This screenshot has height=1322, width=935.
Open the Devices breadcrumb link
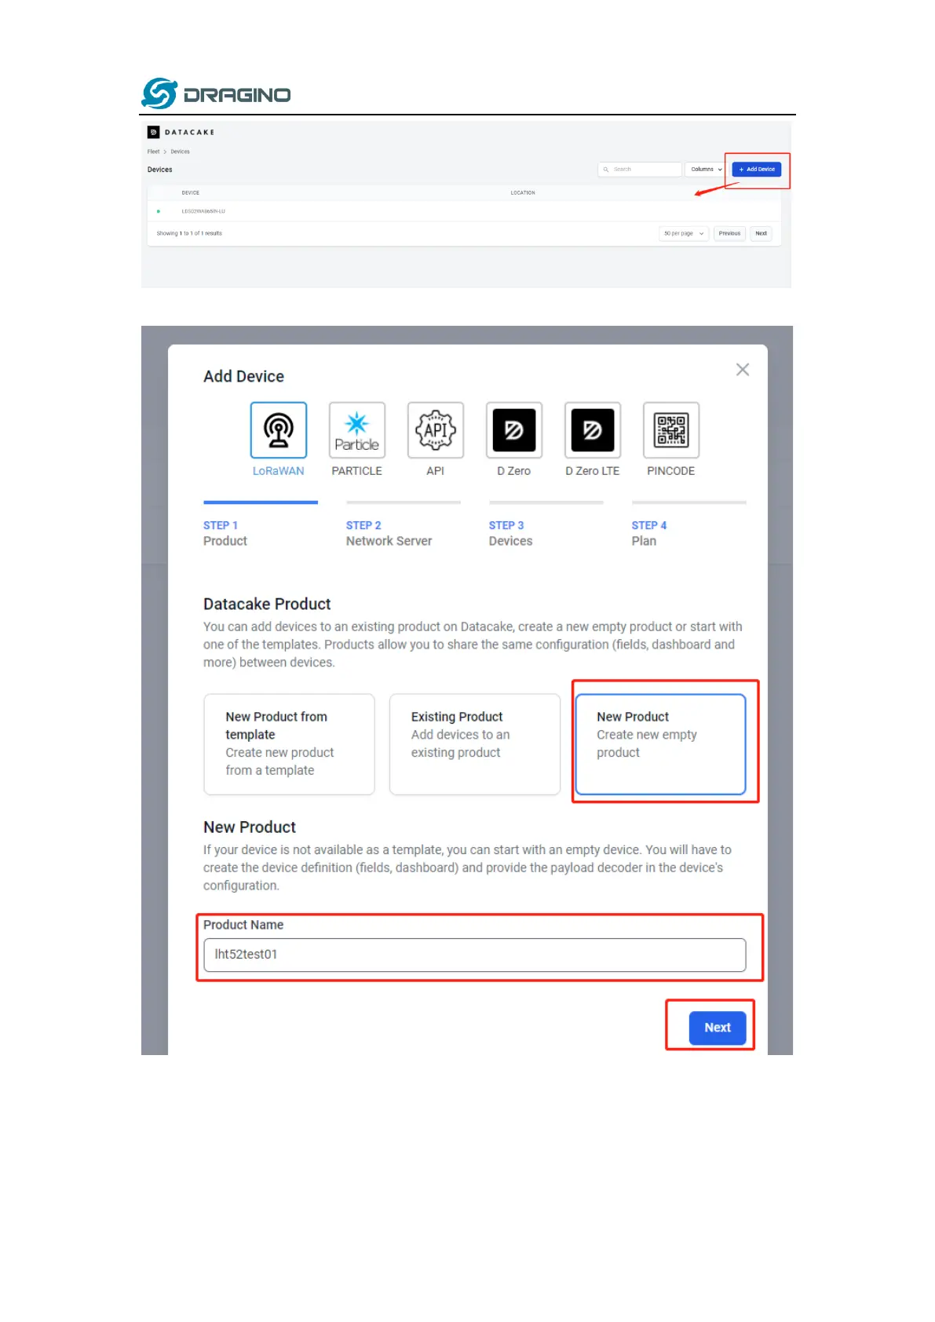[x=181, y=152]
